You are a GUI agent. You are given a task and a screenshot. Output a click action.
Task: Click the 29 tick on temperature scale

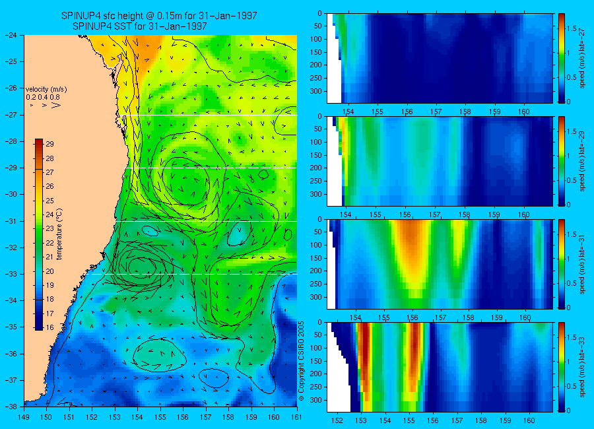(49, 144)
